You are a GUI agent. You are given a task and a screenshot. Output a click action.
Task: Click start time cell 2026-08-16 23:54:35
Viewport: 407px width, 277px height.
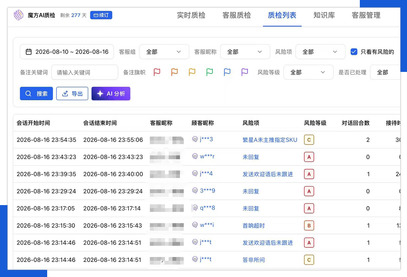click(46, 140)
